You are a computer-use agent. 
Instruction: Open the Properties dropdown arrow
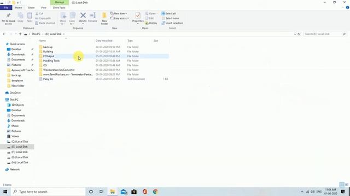tap(138, 23)
